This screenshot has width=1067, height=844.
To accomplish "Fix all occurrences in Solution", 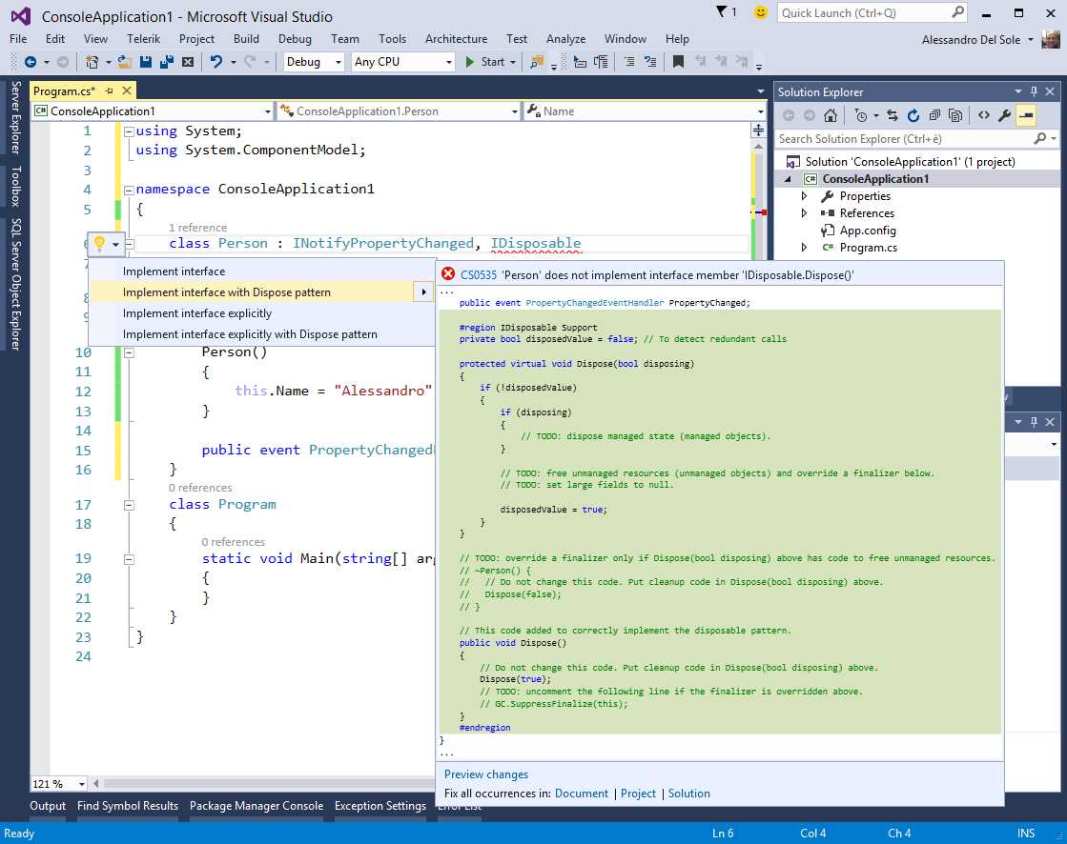I will [688, 793].
